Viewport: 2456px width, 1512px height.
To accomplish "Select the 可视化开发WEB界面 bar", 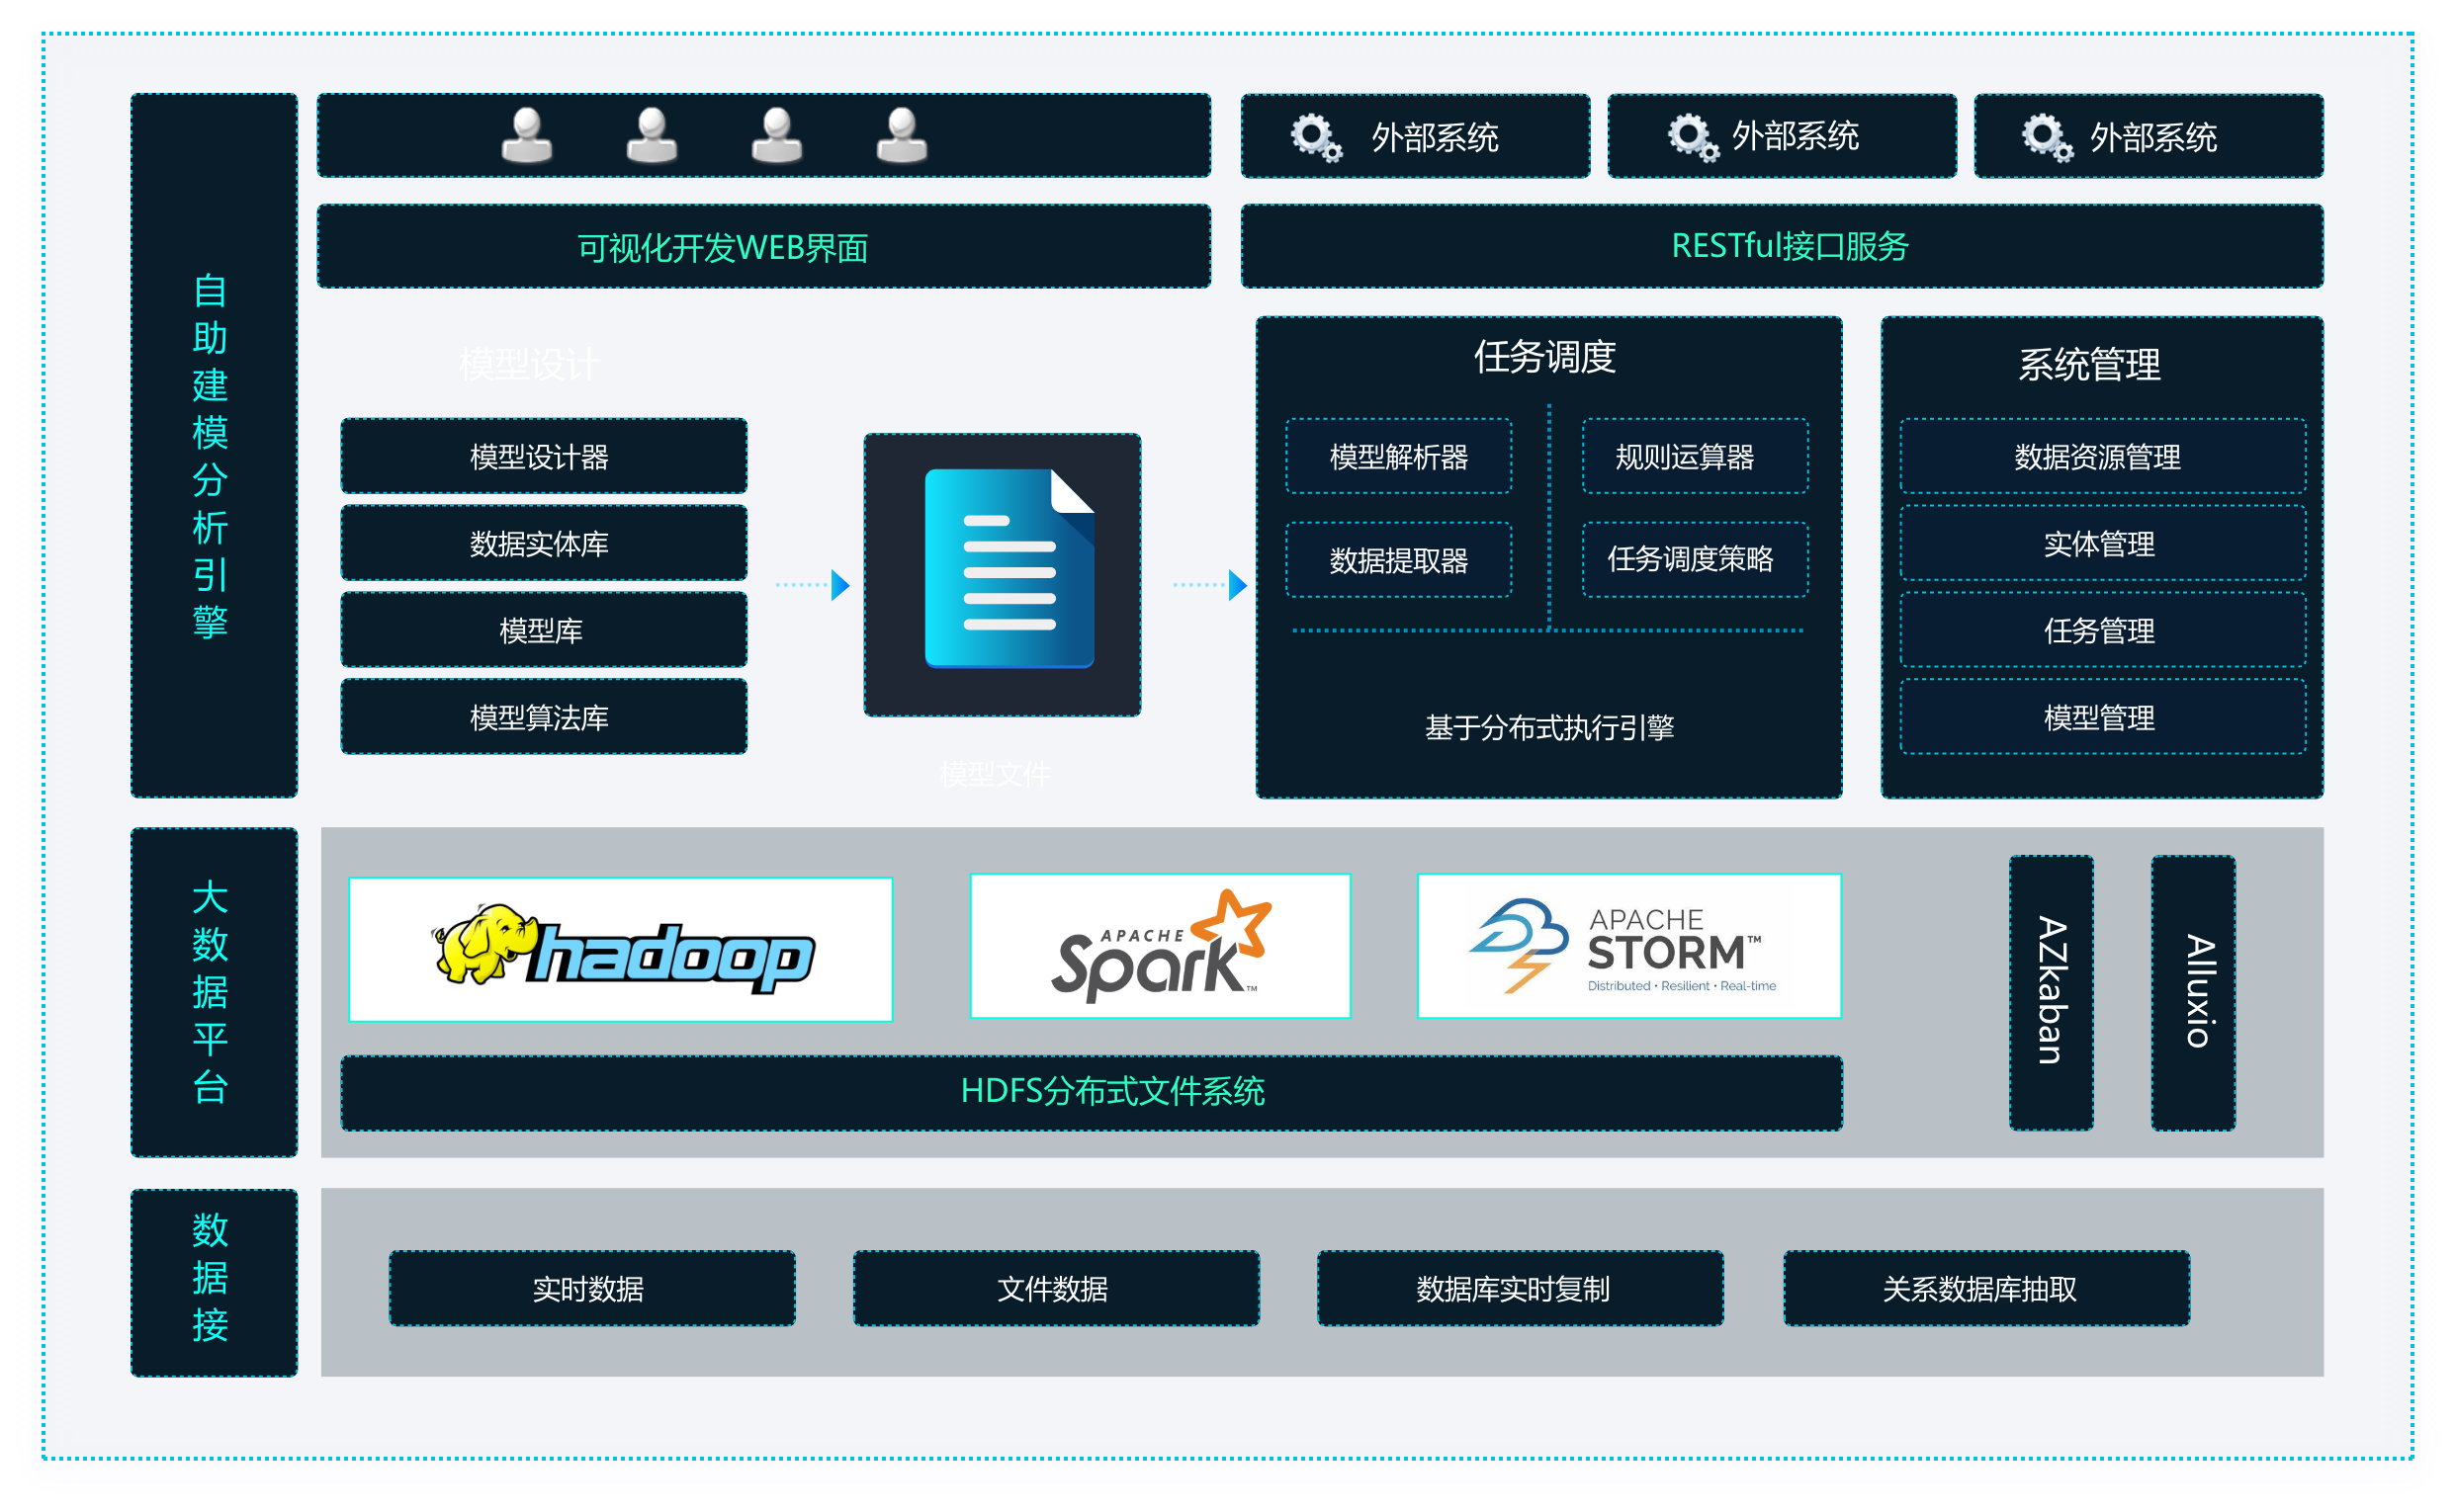I will (763, 247).
